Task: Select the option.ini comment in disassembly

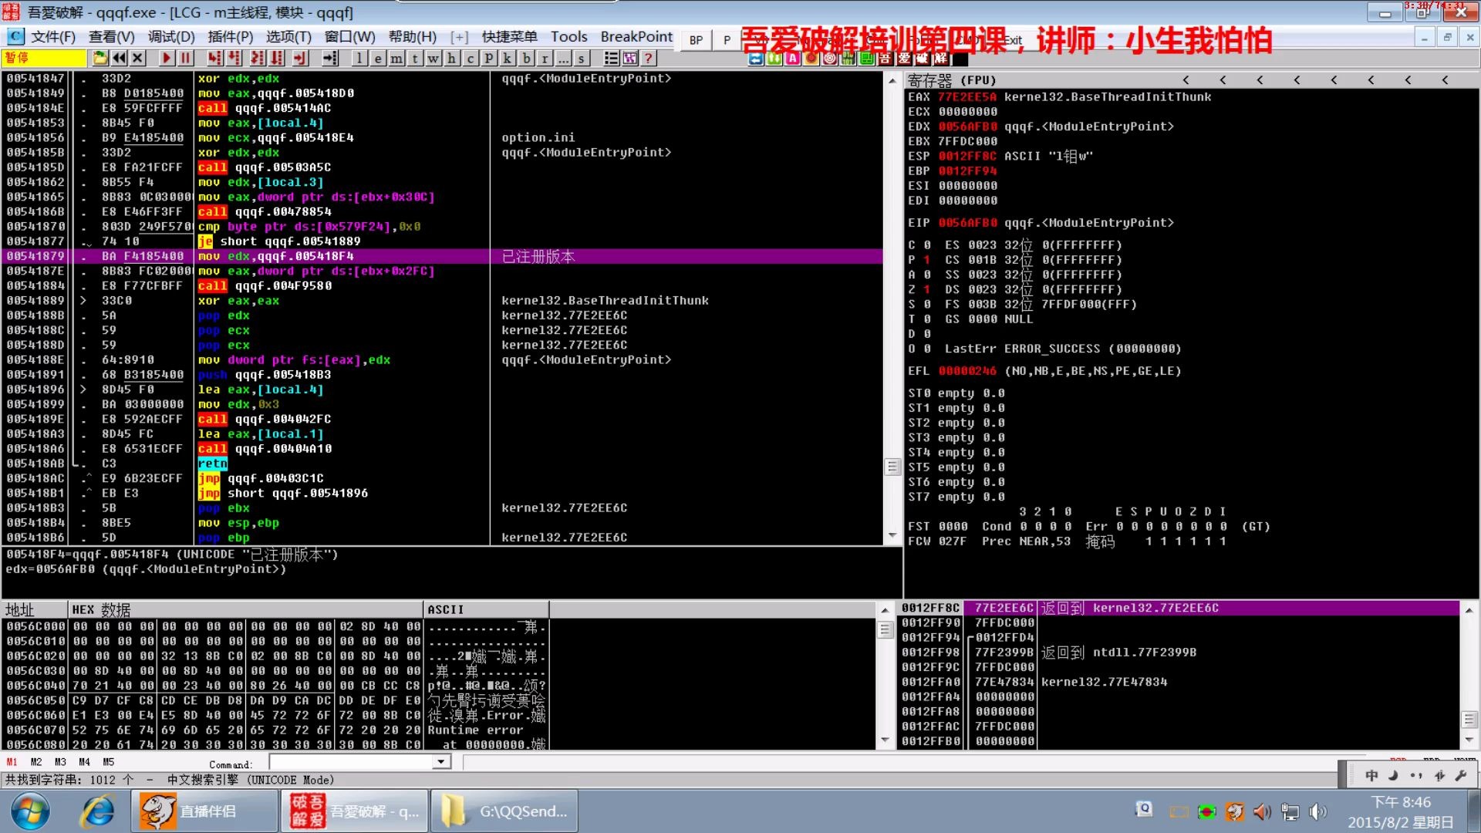Action: coord(538,137)
